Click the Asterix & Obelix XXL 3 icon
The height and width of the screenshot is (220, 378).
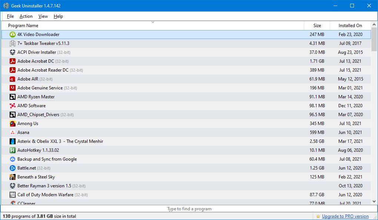coord(13,141)
